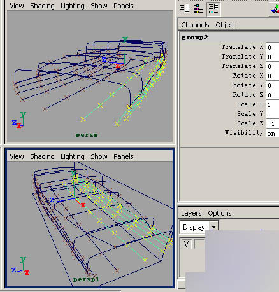Show the Tool Settings icon with colored dots
Screen dimensions: 279x292
(199, 9)
